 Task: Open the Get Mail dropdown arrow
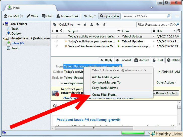pyautogui.click(x=22, y=16)
